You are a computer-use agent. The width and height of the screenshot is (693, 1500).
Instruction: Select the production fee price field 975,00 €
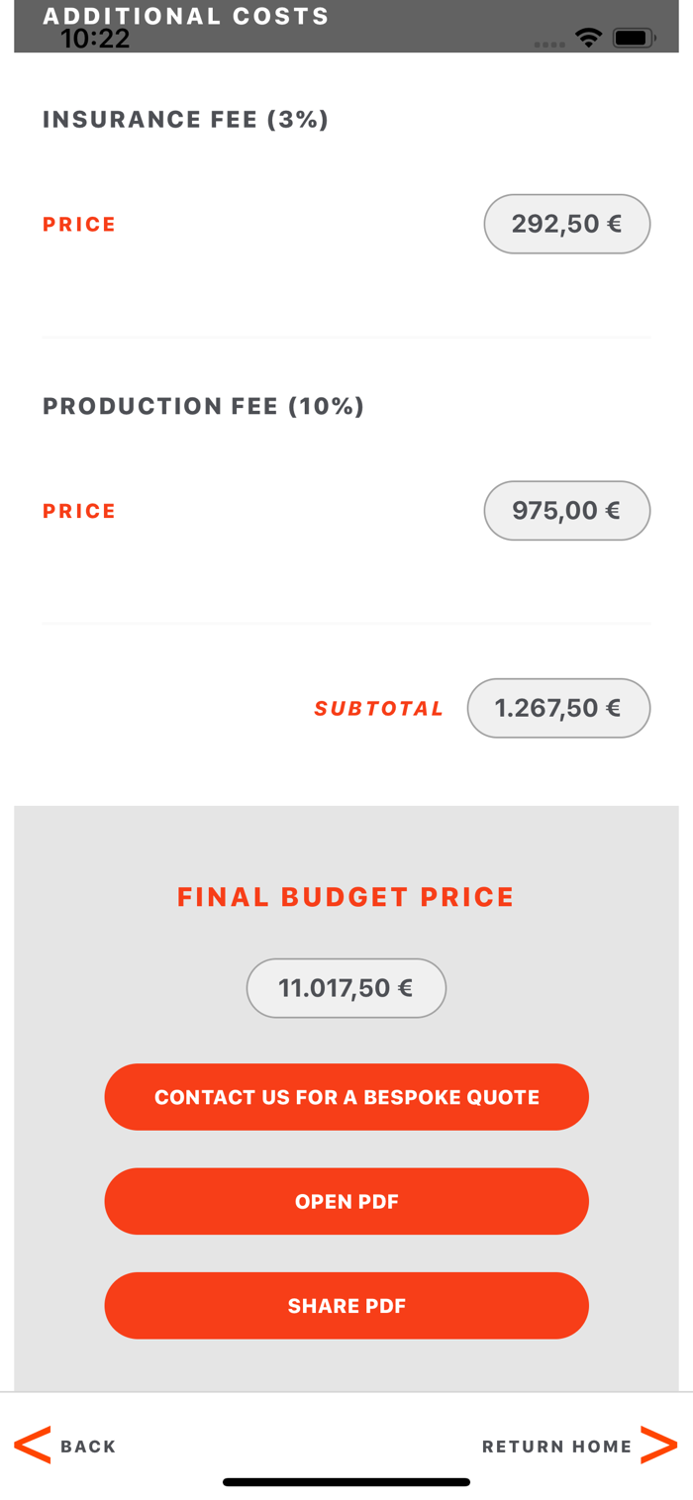pos(567,511)
